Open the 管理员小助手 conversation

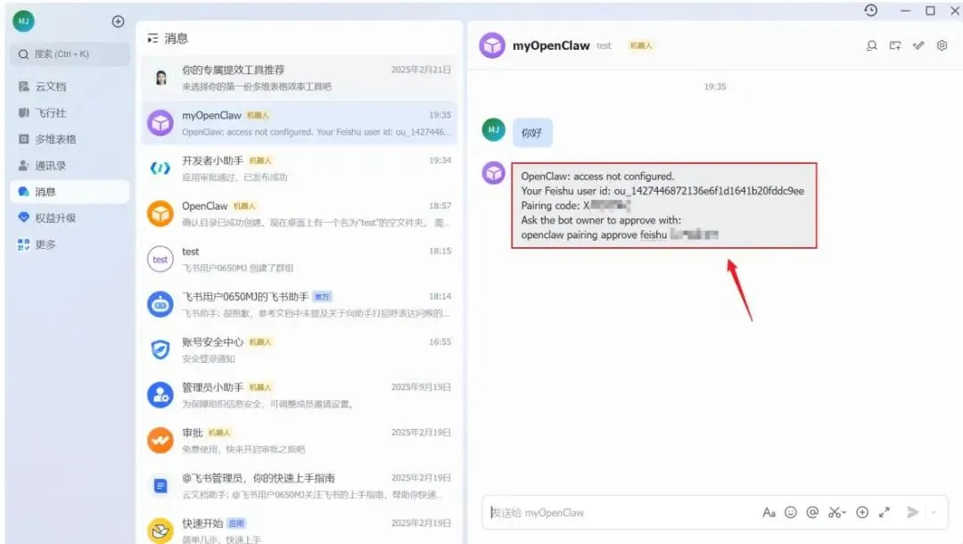point(299,395)
